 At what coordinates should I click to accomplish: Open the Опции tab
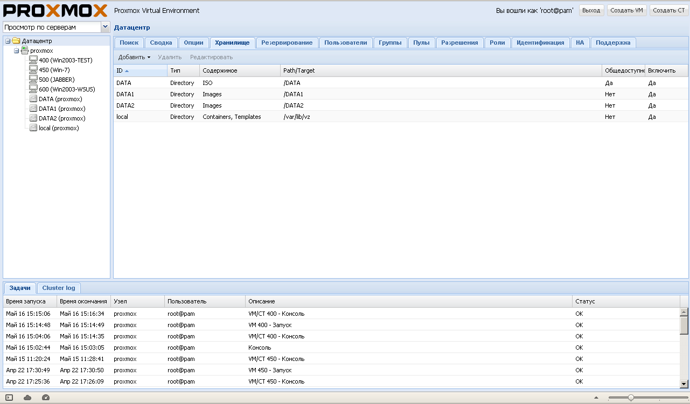pos(193,42)
